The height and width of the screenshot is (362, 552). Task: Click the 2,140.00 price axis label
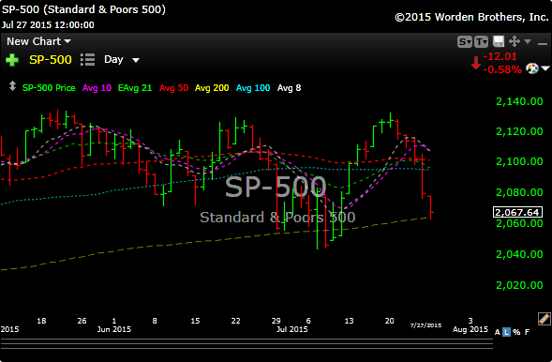(519, 101)
